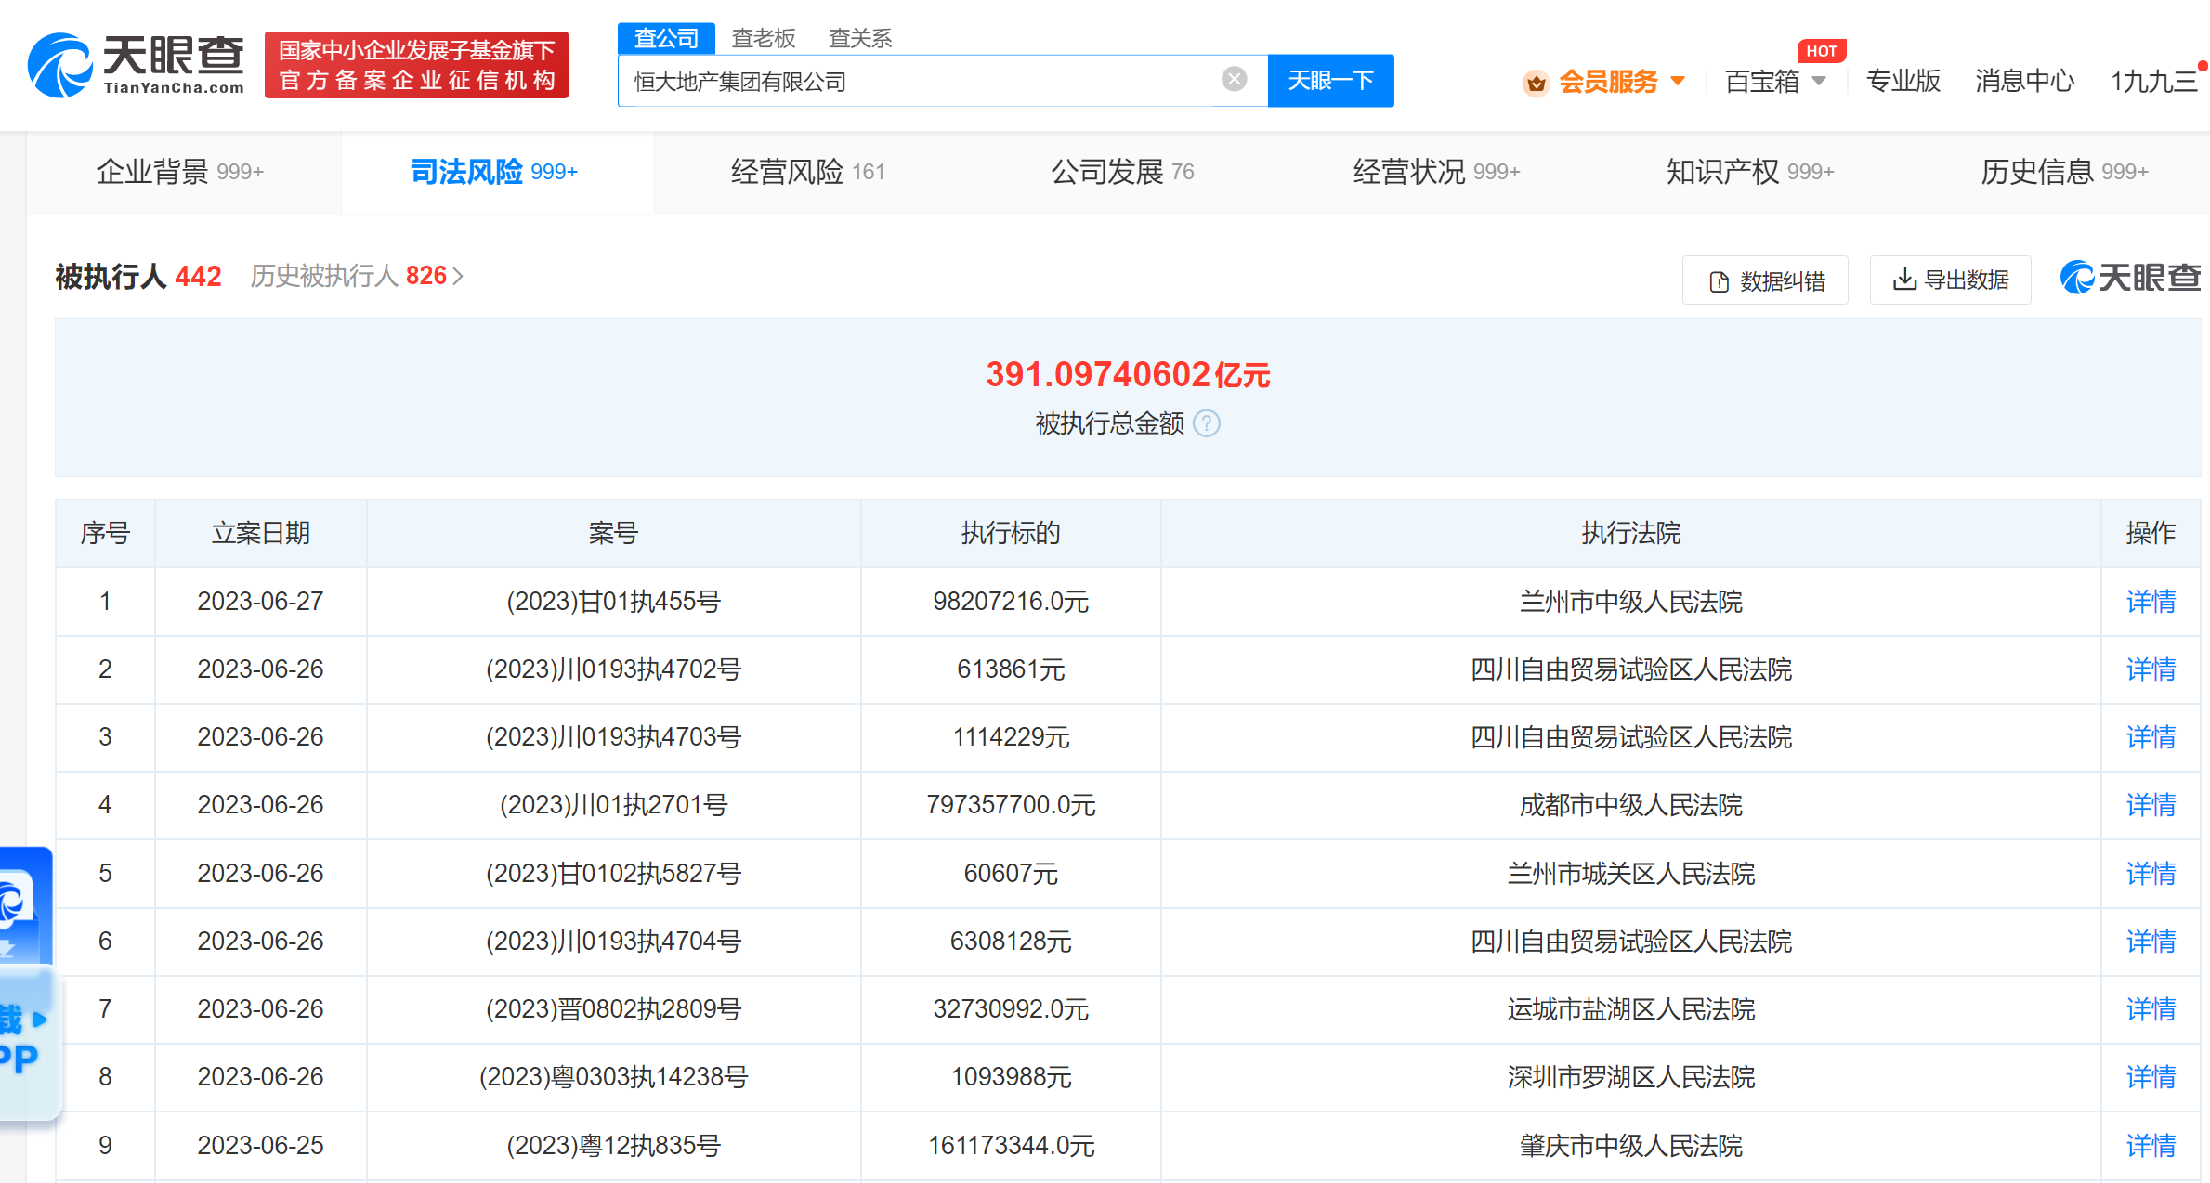Click the 天眼查 watermark logo at right
The width and height of the screenshot is (2210, 1183).
coord(2129,278)
